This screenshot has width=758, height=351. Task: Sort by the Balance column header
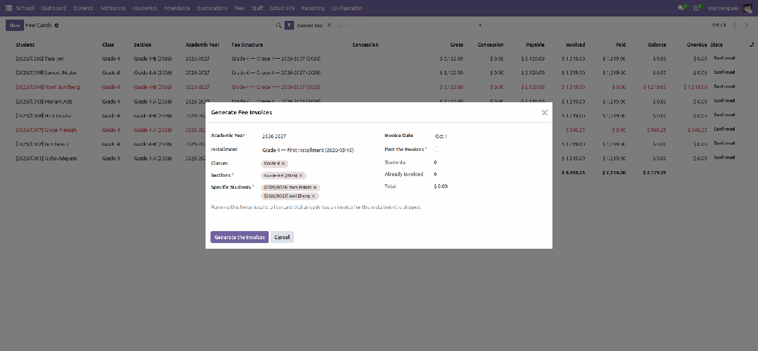656,45
